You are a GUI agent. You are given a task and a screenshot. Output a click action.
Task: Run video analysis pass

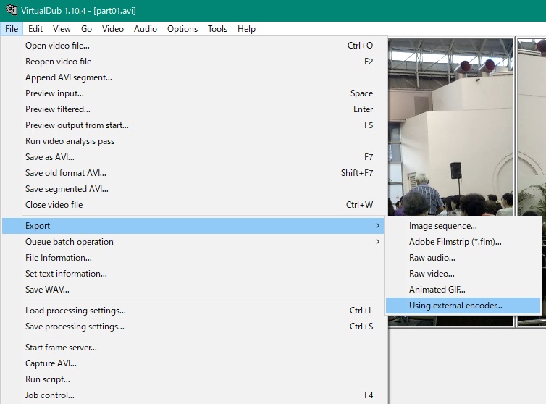click(x=194, y=141)
